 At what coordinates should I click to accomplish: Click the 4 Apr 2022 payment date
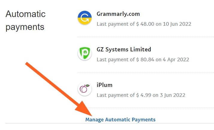point(176,59)
